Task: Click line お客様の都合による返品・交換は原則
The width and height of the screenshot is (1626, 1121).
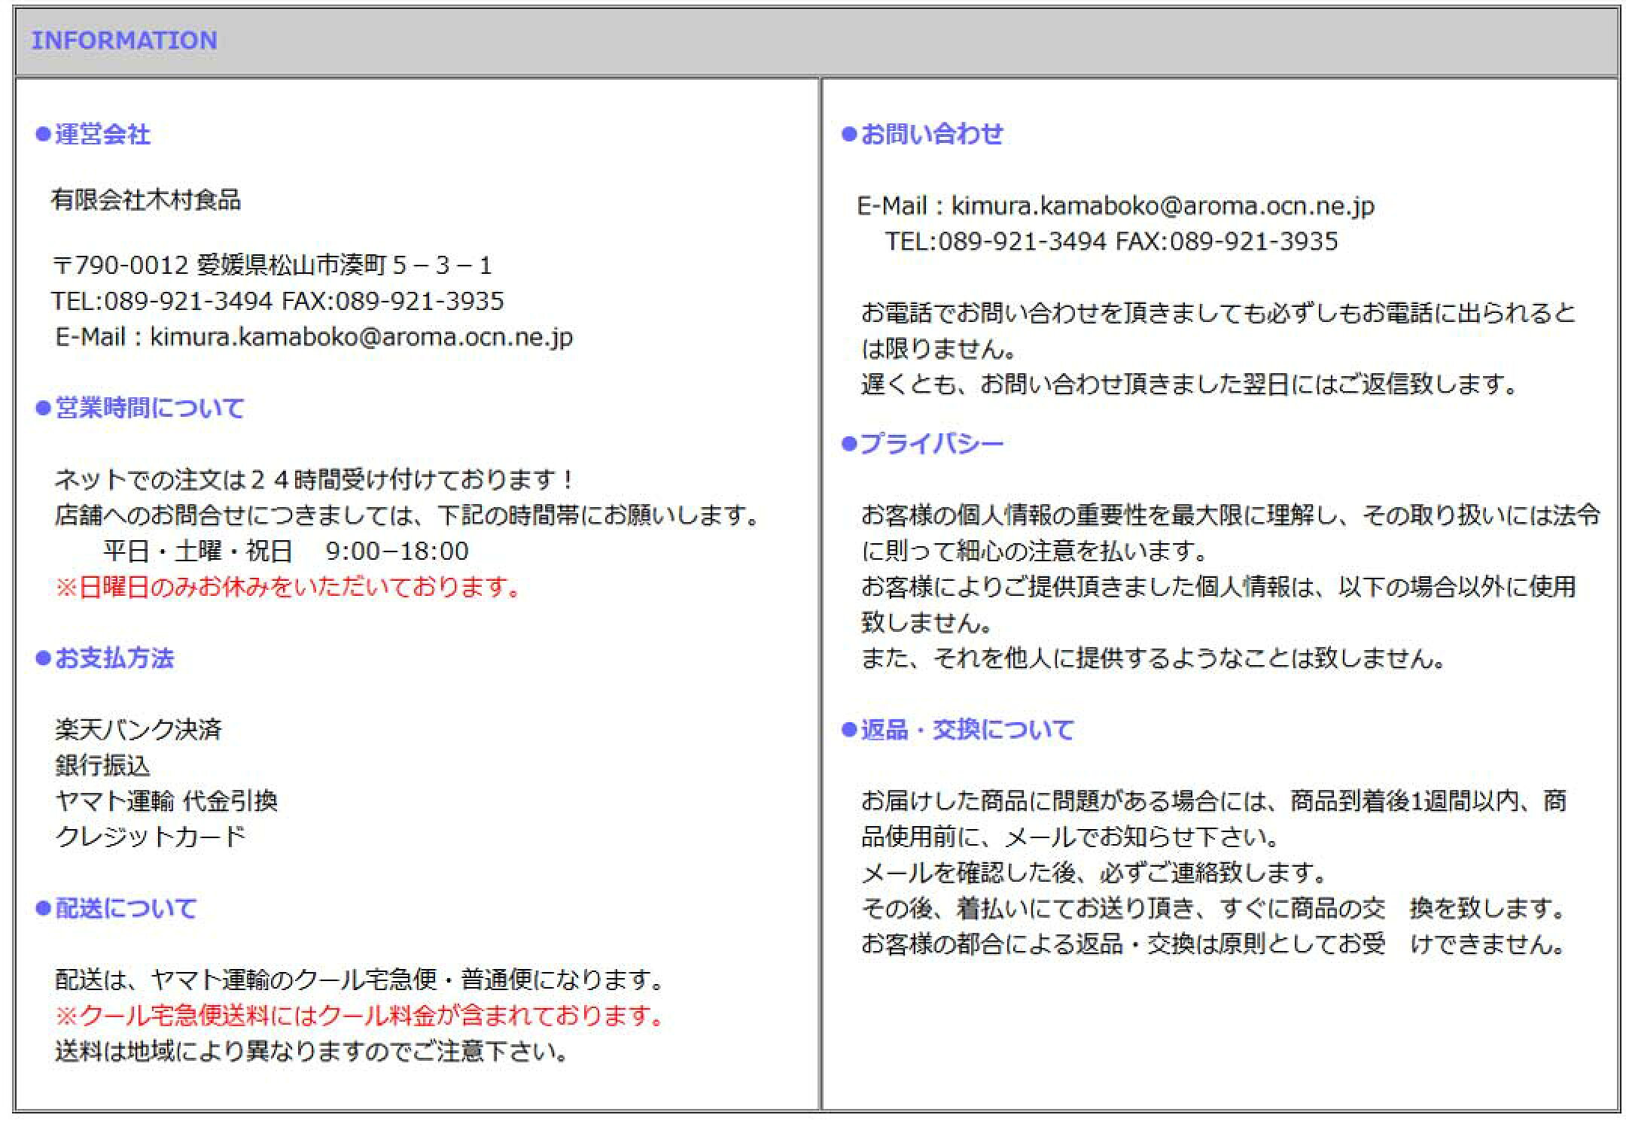Action: (x=1215, y=943)
